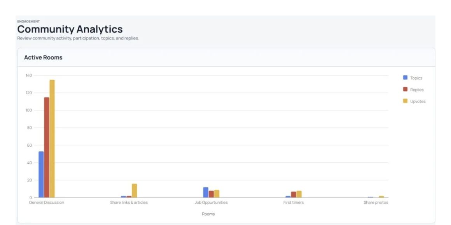
Task: Click the 20 value on the y-axis
Action: (30, 180)
